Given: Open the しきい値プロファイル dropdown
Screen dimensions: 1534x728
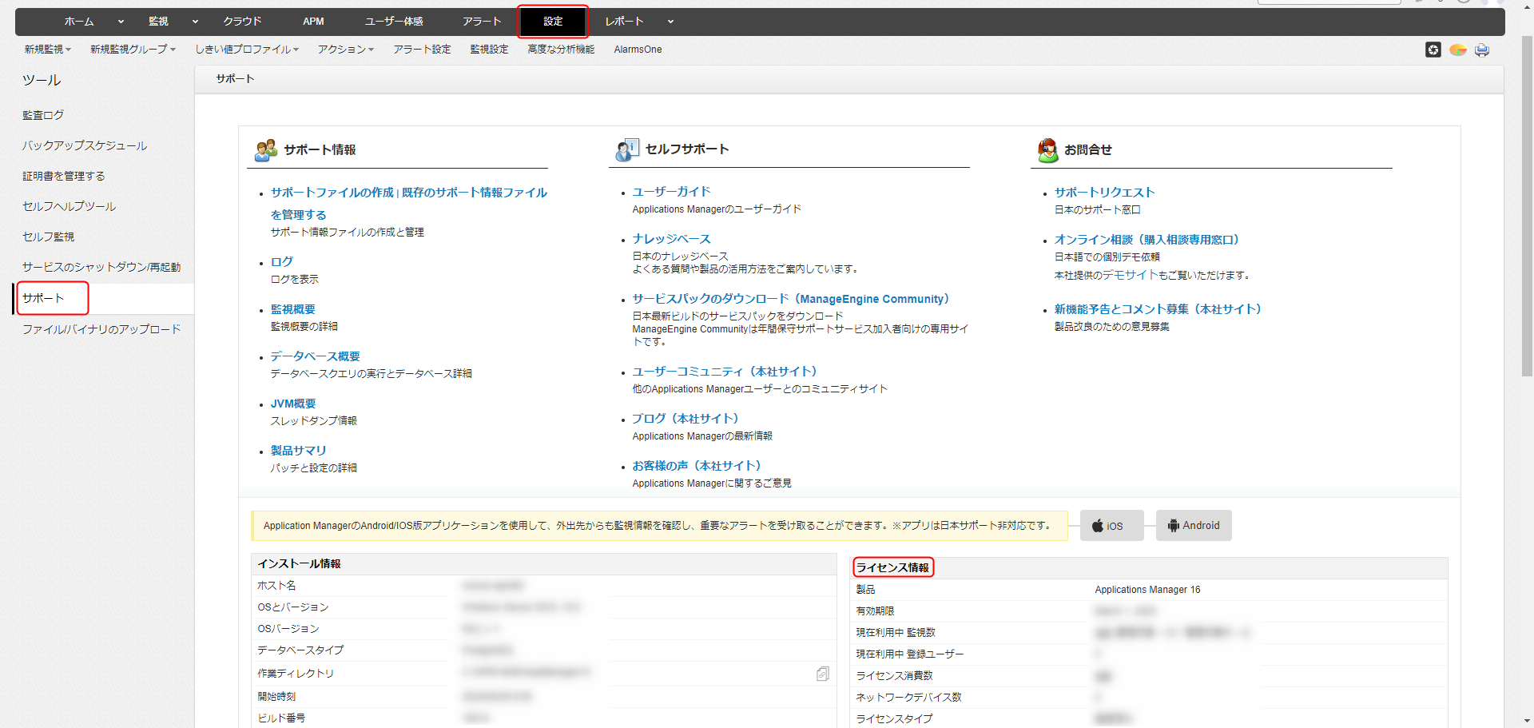Looking at the screenshot, I should click(247, 50).
